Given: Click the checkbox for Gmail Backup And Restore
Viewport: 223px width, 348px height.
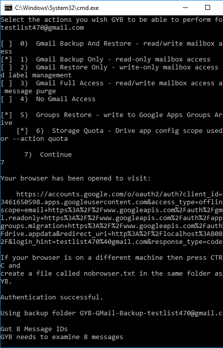Looking at the screenshot, I should (6, 44).
